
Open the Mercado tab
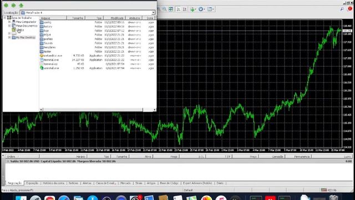(x=125, y=183)
